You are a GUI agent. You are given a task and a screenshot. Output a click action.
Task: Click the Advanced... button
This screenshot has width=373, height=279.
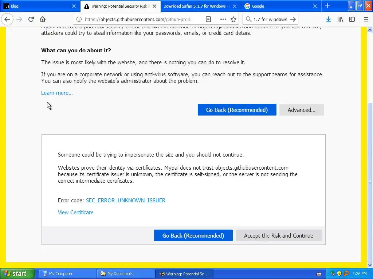coord(302,110)
